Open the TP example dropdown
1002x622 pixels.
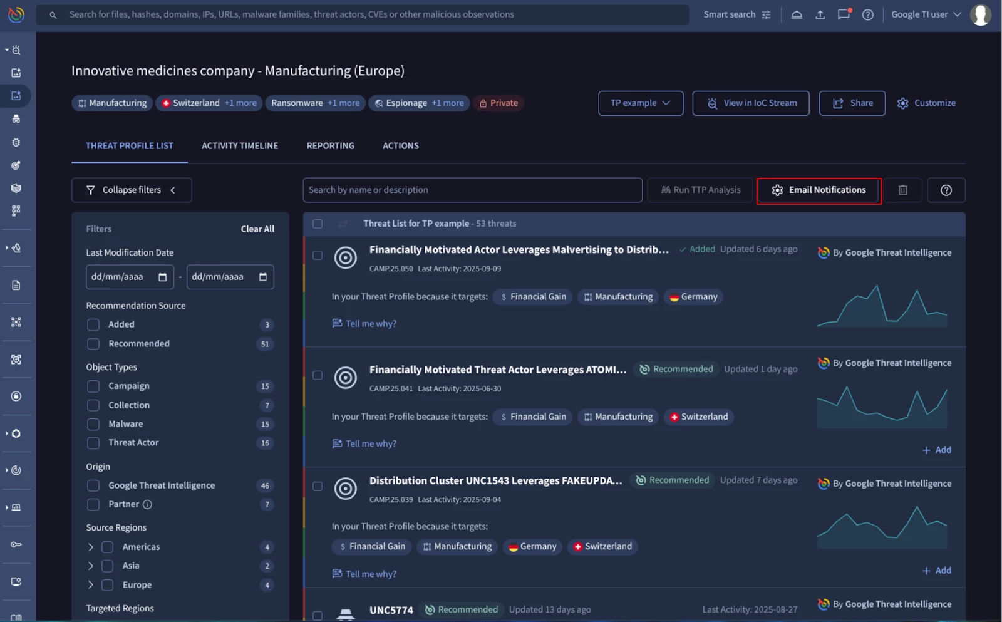tap(640, 103)
